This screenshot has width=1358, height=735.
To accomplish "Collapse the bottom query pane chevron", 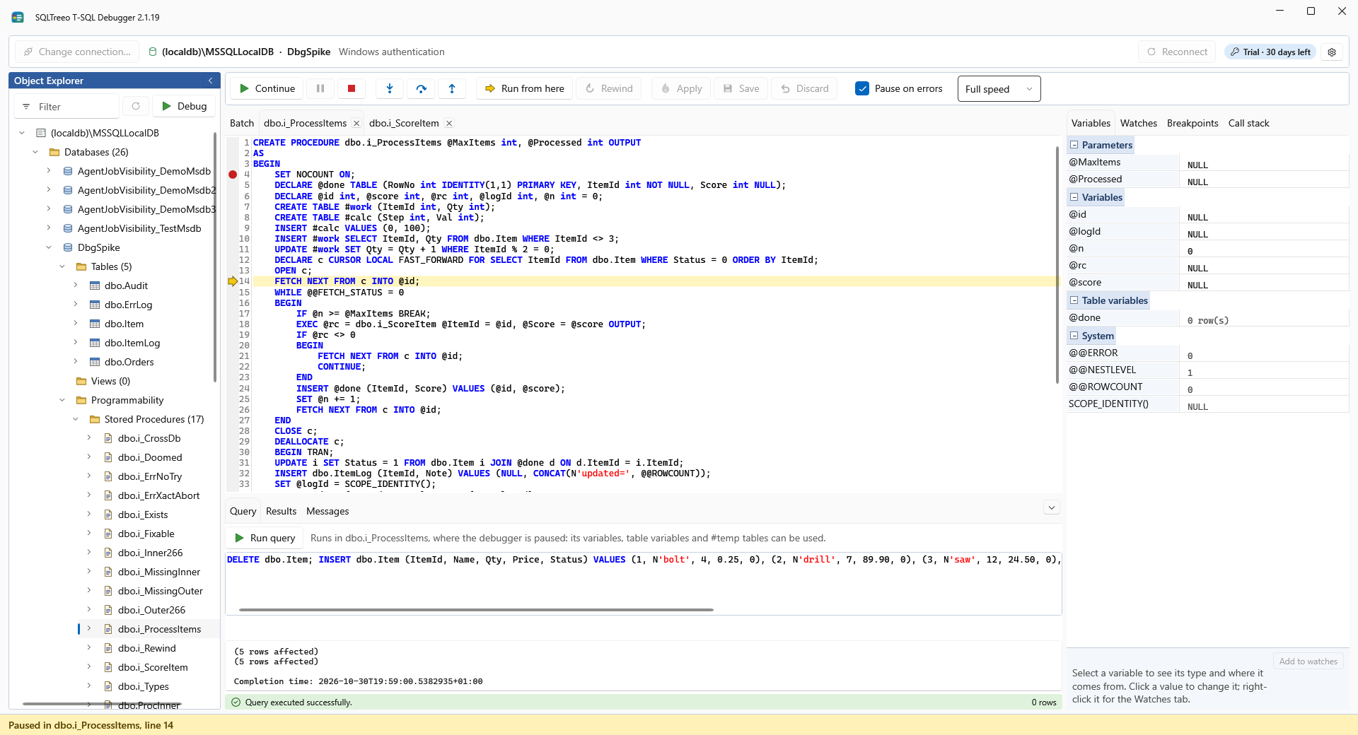I will [x=1052, y=507].
